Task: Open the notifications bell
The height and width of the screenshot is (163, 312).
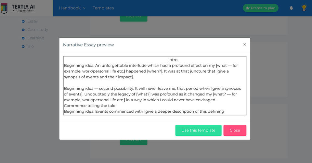Action: 291,8
